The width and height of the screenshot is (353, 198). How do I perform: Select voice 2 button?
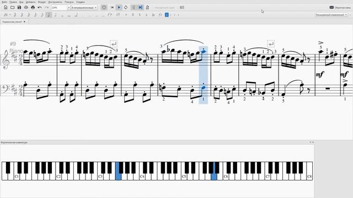pos(170,15)
